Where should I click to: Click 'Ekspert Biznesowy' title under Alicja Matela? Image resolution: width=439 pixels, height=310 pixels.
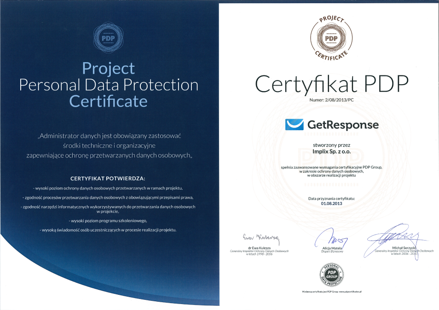tap(332, 252)
